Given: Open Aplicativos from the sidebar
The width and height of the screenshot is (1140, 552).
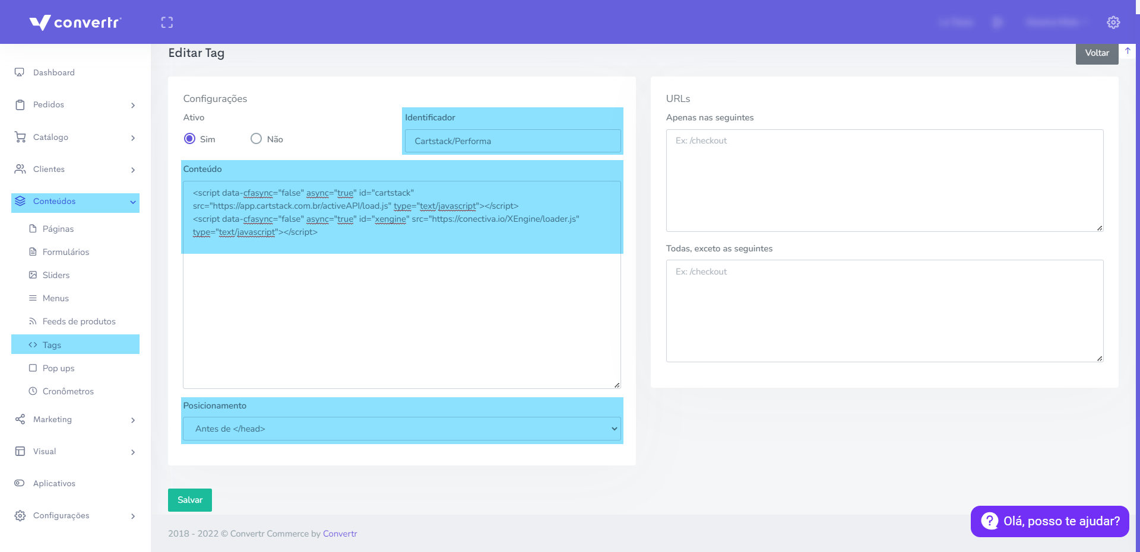Looking at the screenshot, I should pyautogui.click(x=55, y=483).
